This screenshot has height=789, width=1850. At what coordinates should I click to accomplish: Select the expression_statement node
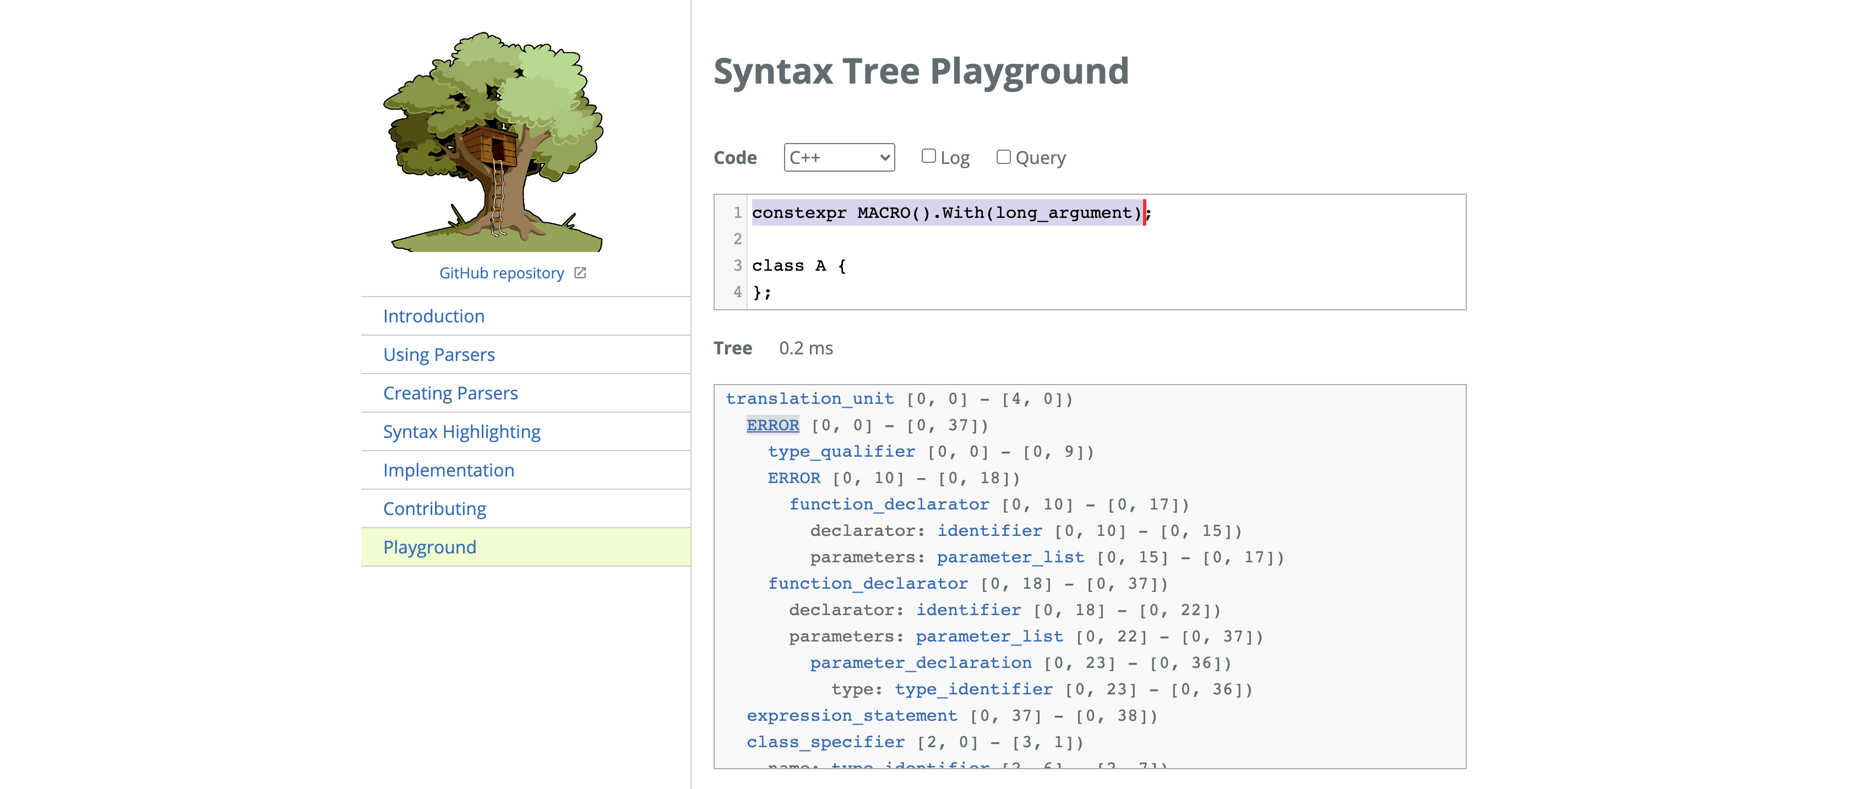tap(852, 716)
